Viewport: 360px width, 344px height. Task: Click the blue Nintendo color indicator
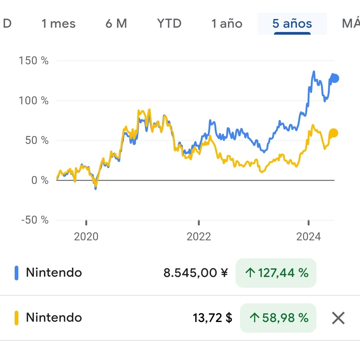coord(17,273)
